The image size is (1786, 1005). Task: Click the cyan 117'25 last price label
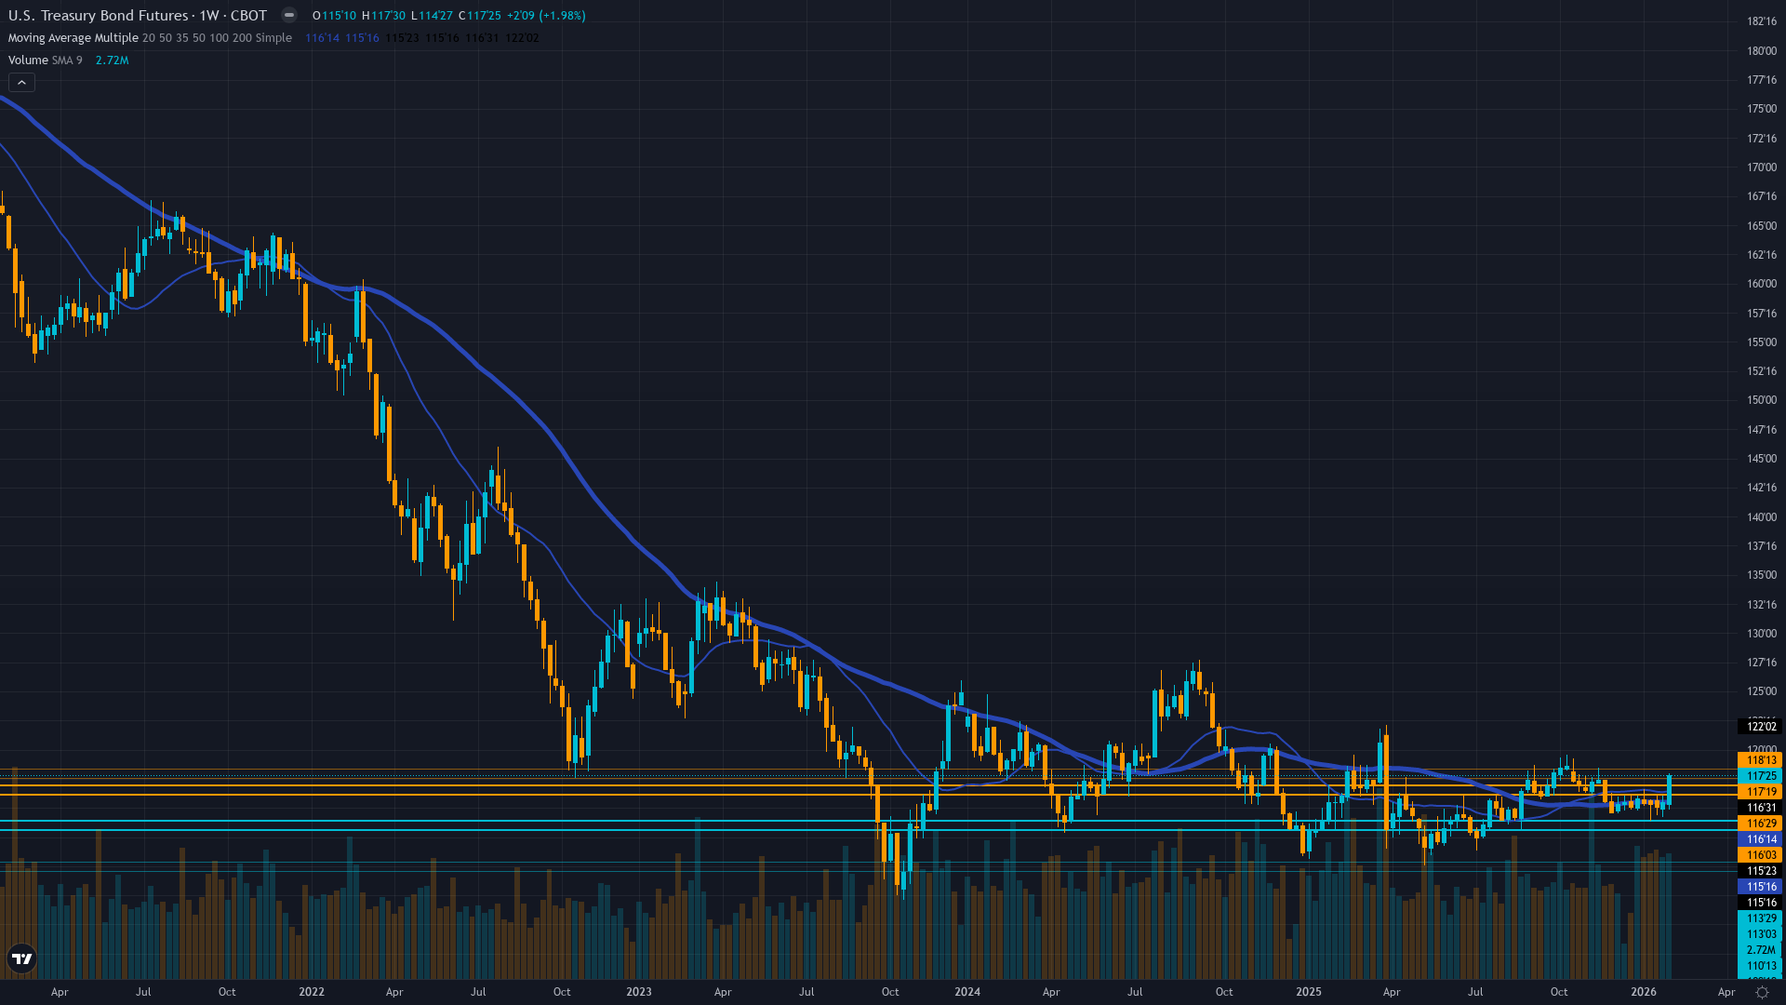[x=1761, y=776]
